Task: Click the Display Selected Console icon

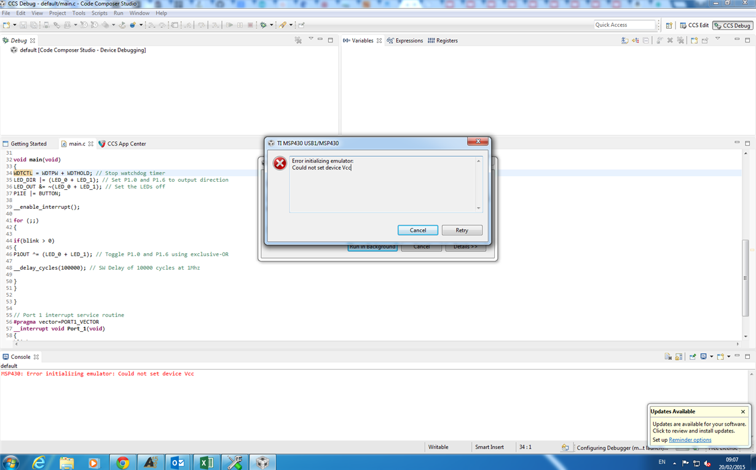Action: (704, 357)
